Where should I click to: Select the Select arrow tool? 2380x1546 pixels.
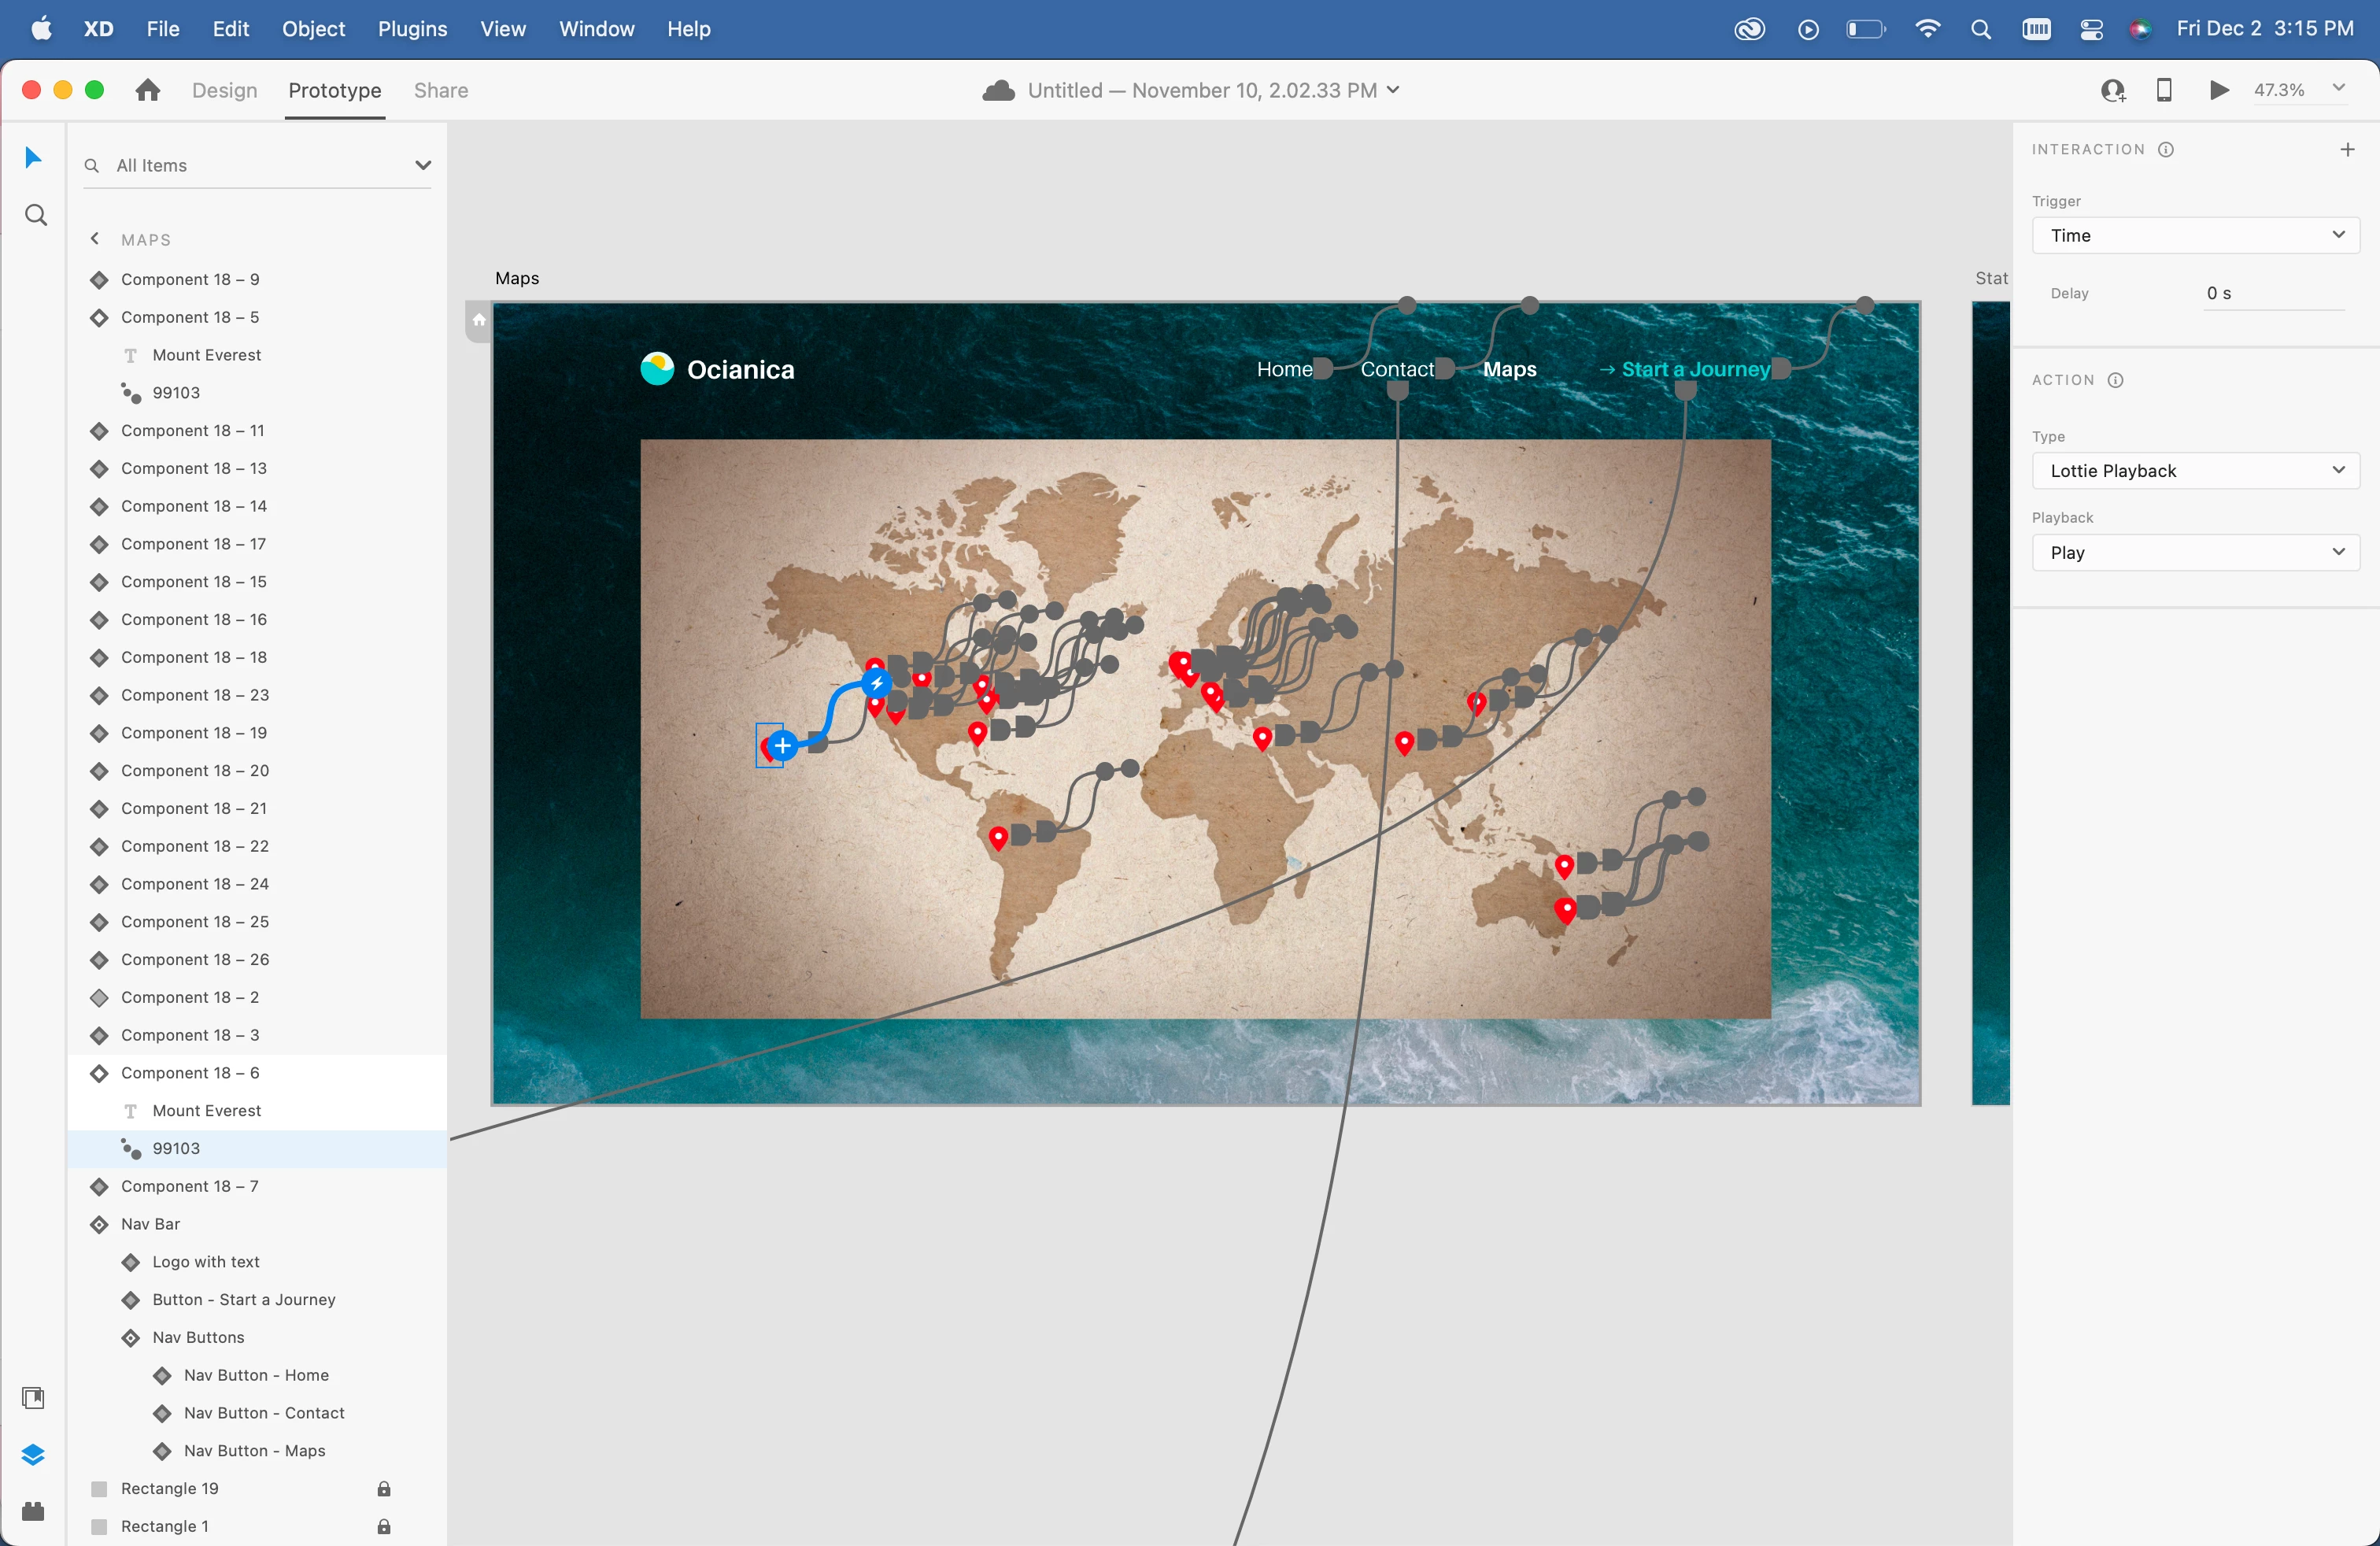[x=33, y=157]
